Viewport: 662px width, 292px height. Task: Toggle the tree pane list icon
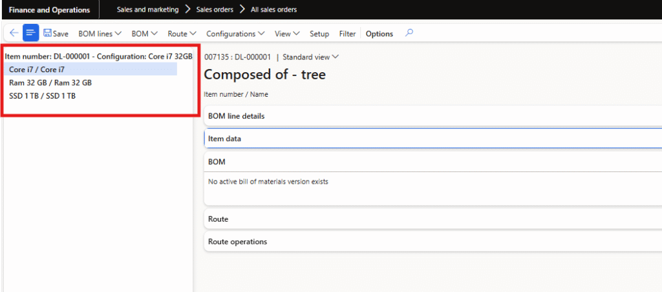pos(30,33)
